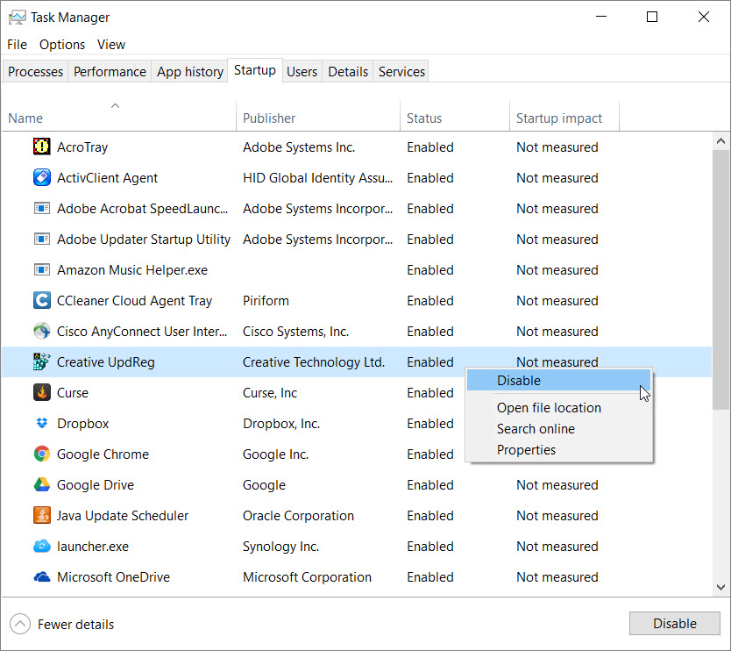Sort by the Startup impact column header
The height and width of the screenshot is (651, 731).
564,118
